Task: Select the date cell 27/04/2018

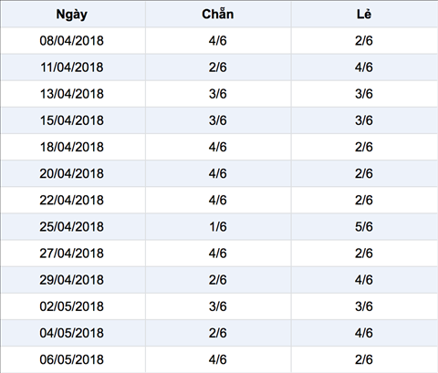Action: tap(72, 254)
